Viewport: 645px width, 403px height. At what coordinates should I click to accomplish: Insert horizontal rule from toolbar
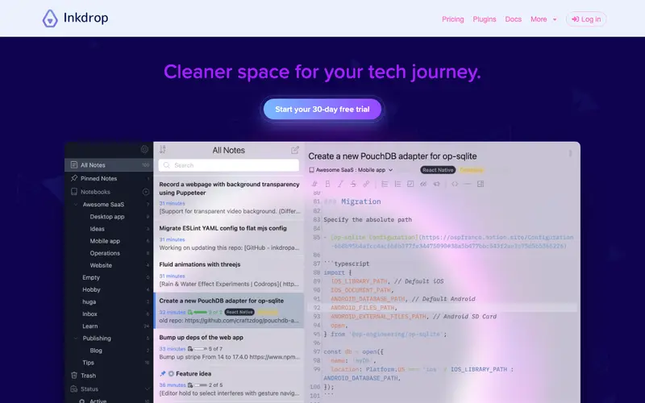(x=468, y=184)
